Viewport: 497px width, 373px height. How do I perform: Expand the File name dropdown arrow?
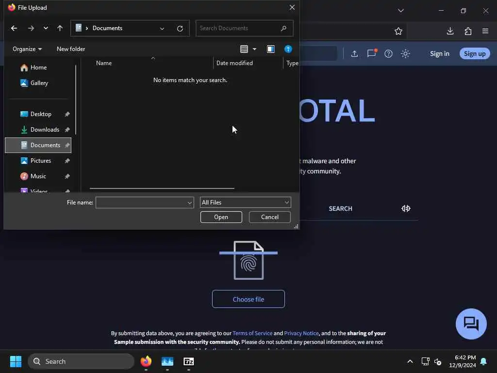[190, 203]
